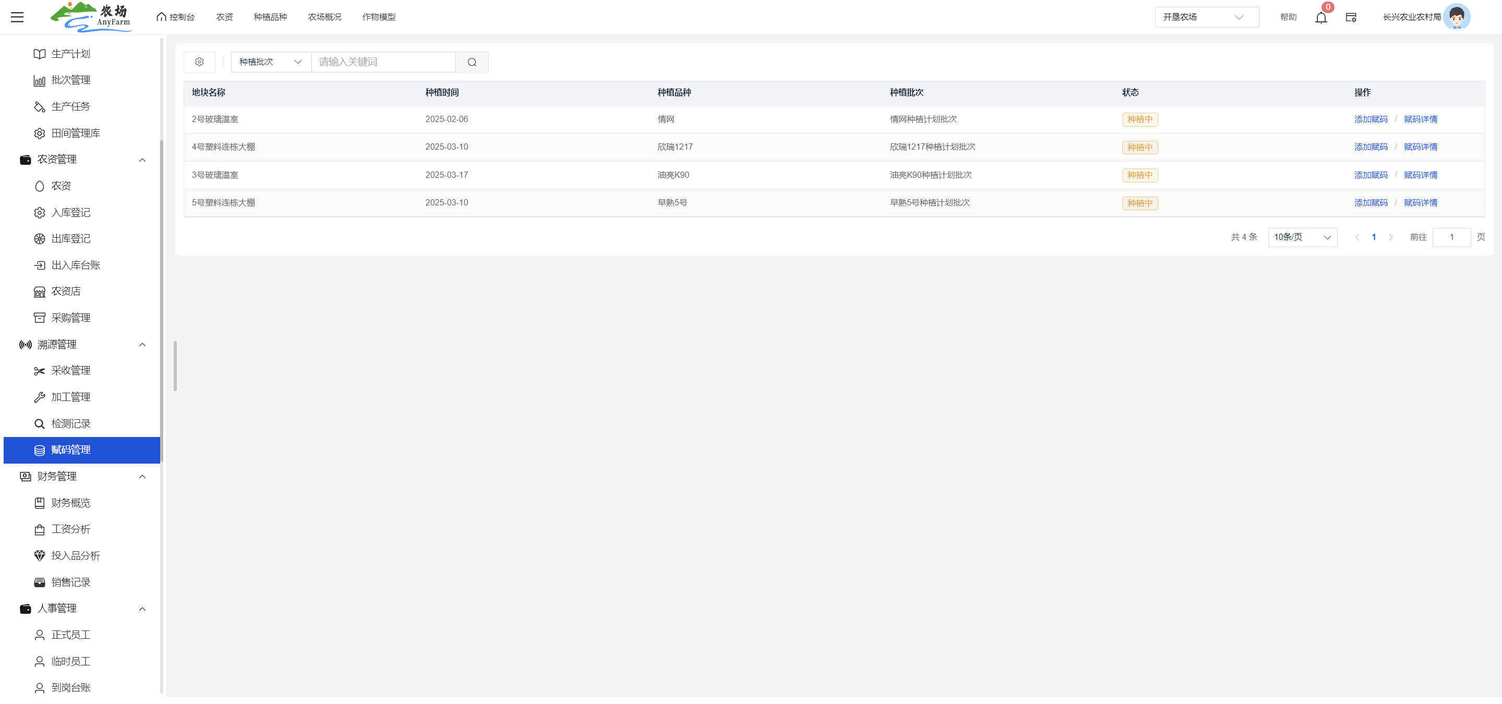Click the search magnifier button

click(471, 62)
